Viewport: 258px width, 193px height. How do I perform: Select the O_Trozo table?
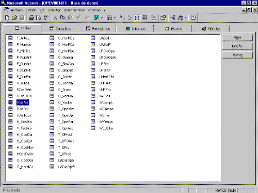(x=64, y=90)
